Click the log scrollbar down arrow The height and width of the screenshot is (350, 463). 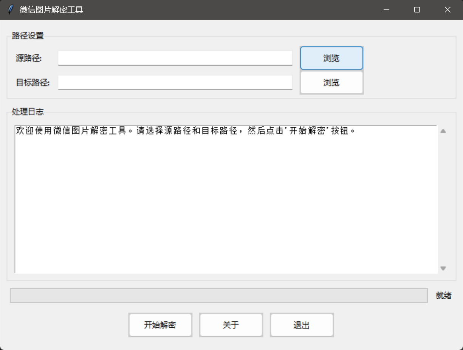click(x=443, y=268)
